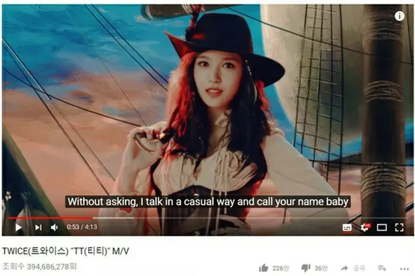Open the player settings gear

point(365,227)
